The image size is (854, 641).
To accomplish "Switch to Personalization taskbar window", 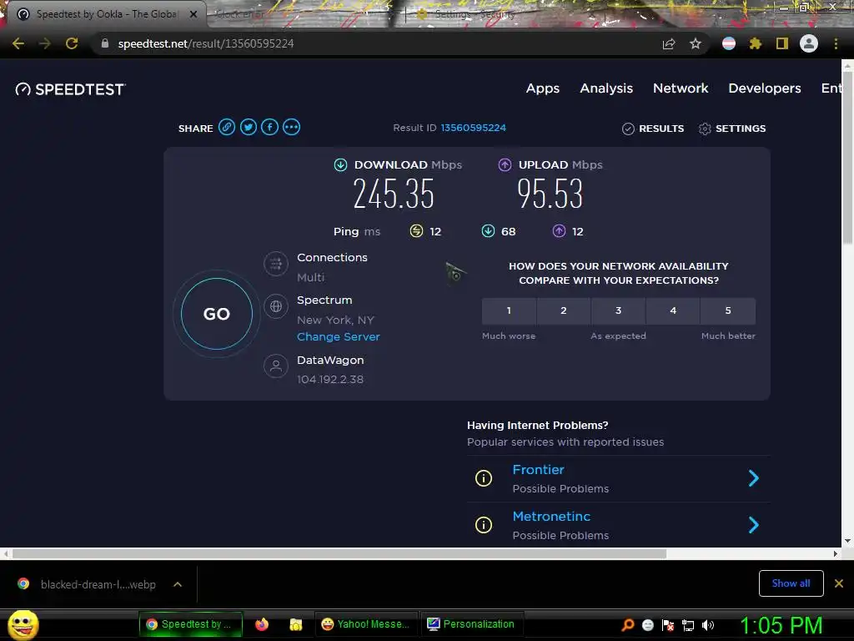I will click(x=471, y=624).
